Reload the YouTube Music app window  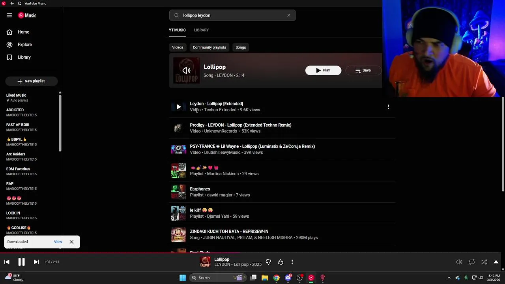20,3
